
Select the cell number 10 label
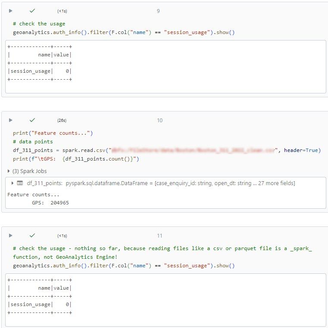click(159, 120)
